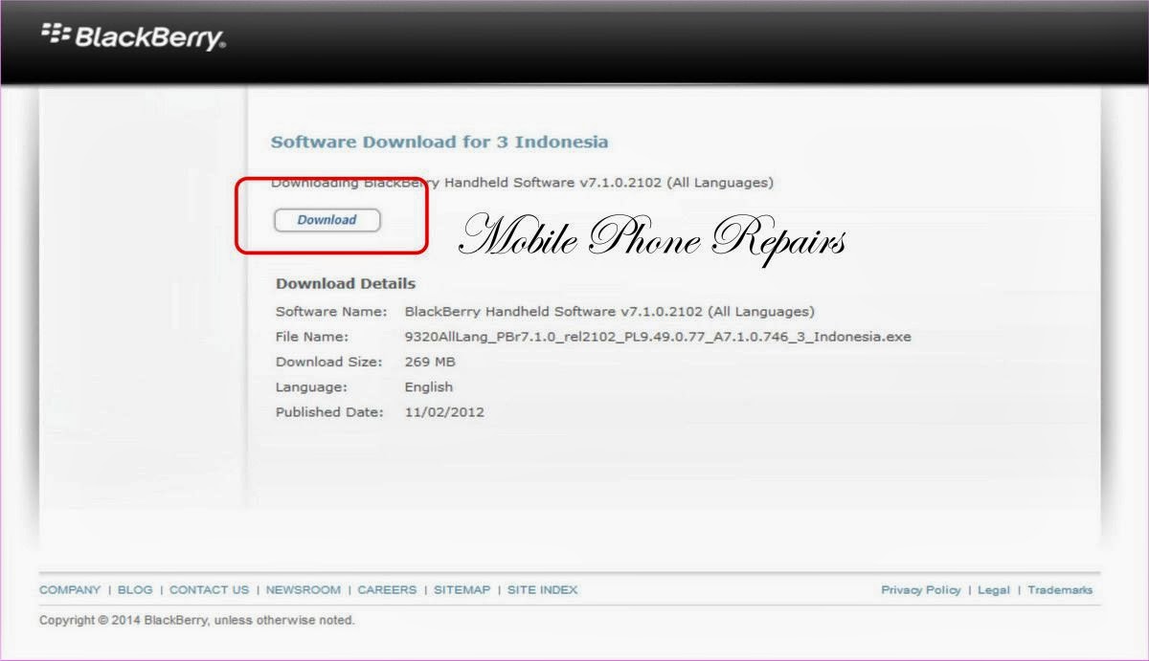Click the 'Download Size:' label
Screen dimensions: 1149x661
(x=329, y=362)
